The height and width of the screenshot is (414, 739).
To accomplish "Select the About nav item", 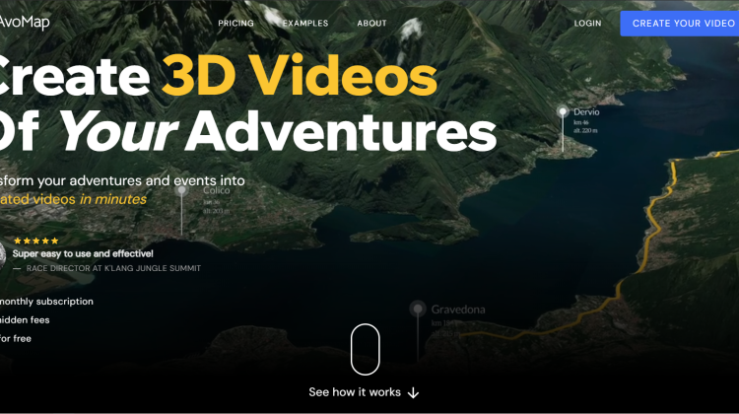I will pyautogui.click(x=371, y=23).
